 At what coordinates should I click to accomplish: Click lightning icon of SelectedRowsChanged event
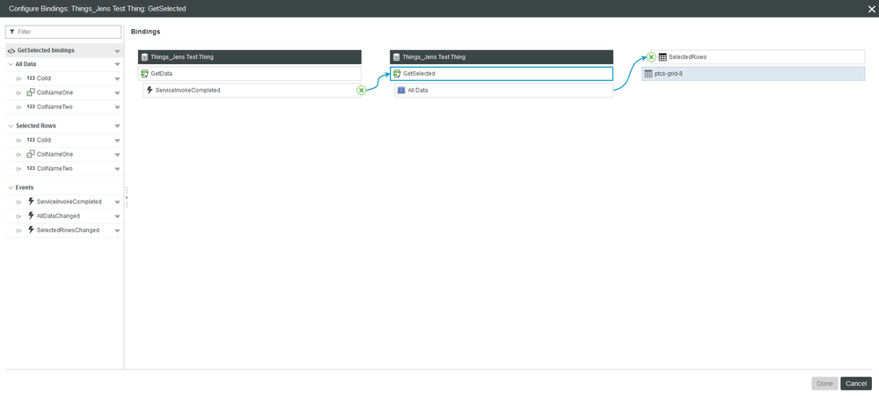[31, 230]
